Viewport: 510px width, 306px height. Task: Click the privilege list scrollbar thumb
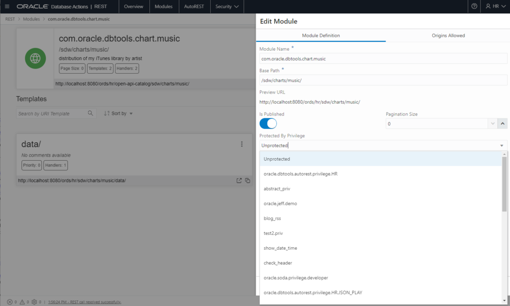coord(505,184)
